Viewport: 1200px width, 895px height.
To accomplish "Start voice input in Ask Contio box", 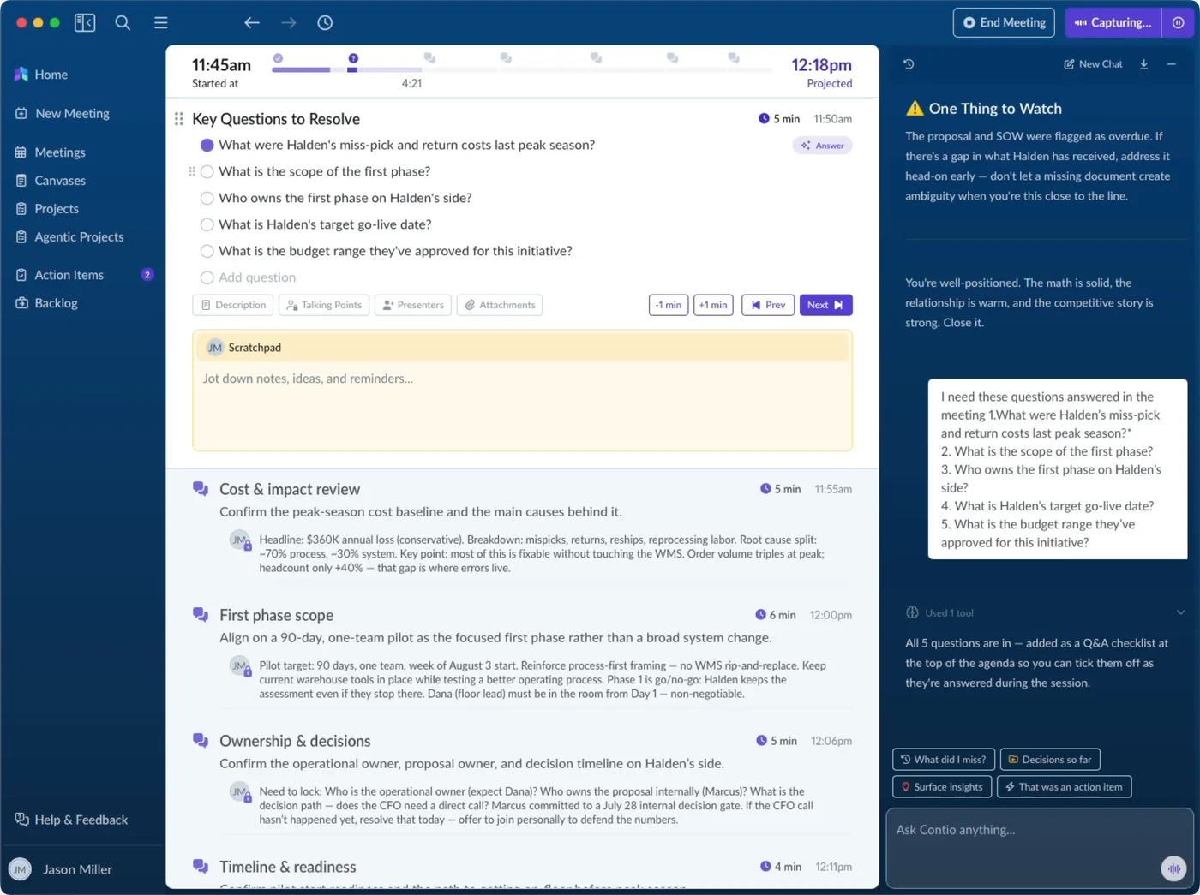I will click(x=1173, y=868).
